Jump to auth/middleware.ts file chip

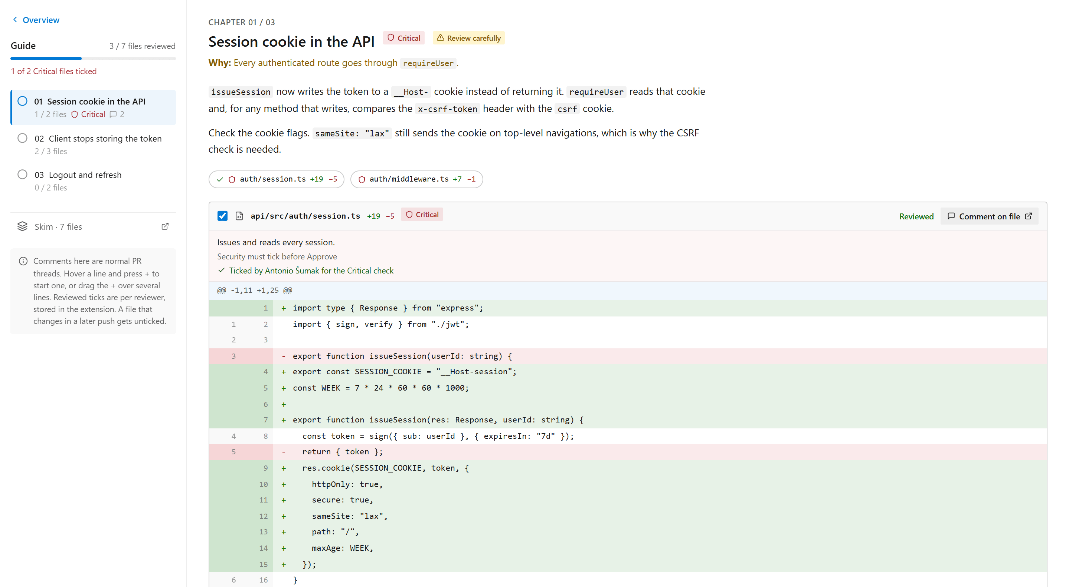[416, 179]
